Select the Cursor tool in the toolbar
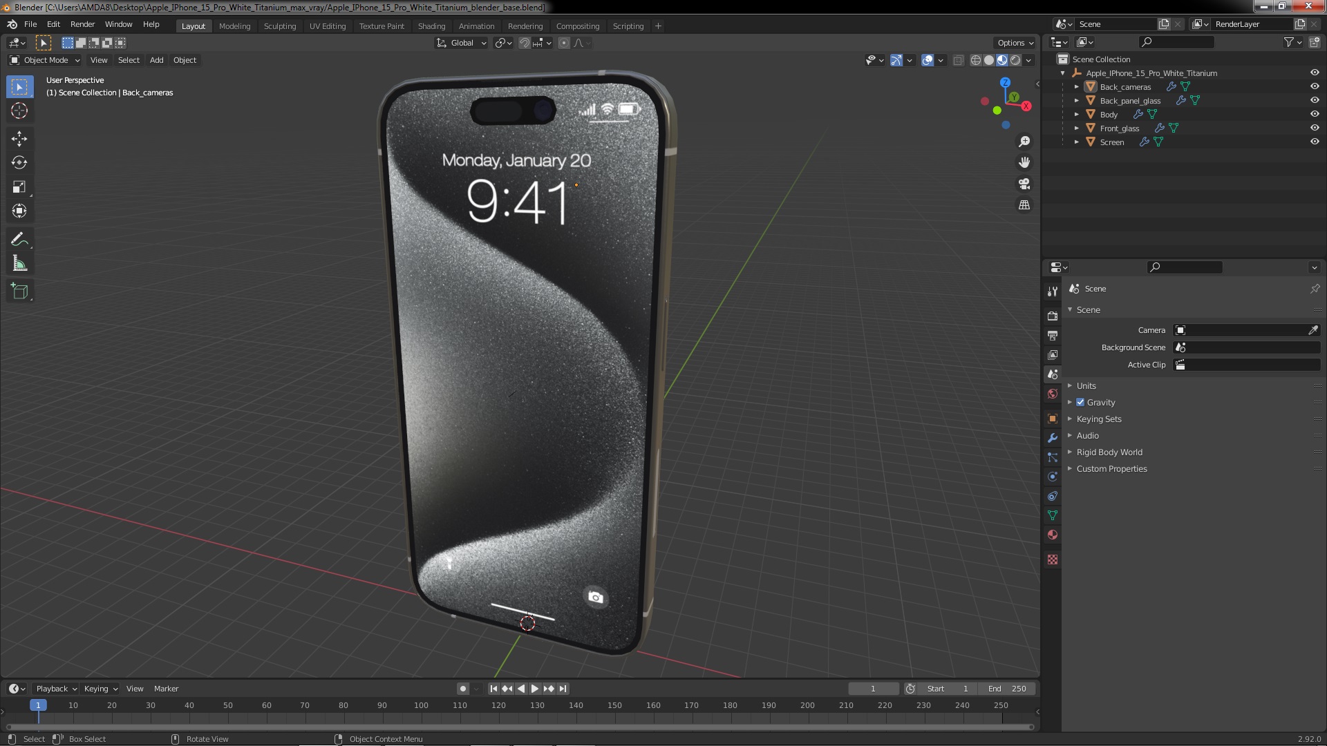The width and height of the screenshot is (1327, 746). [x=19, y=111]
